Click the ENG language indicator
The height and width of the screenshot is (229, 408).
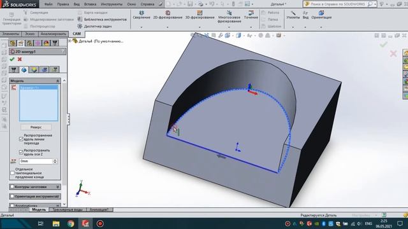(x=368, y=223)
